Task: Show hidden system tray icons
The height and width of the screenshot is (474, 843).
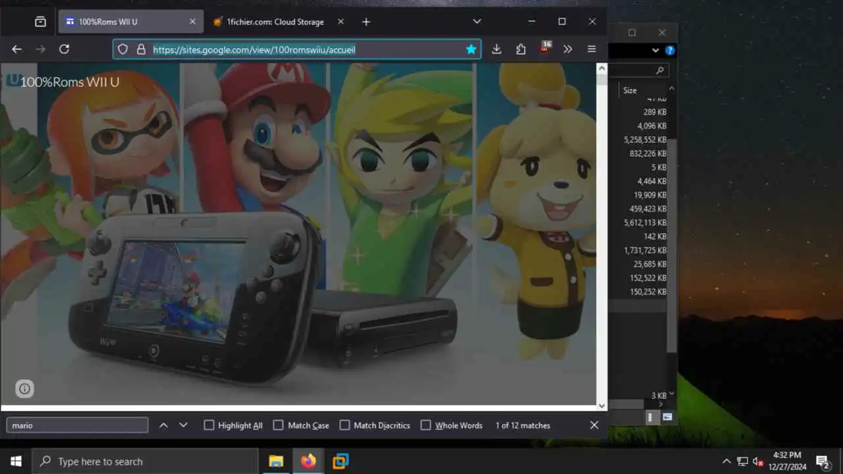Action: (726, 461)
